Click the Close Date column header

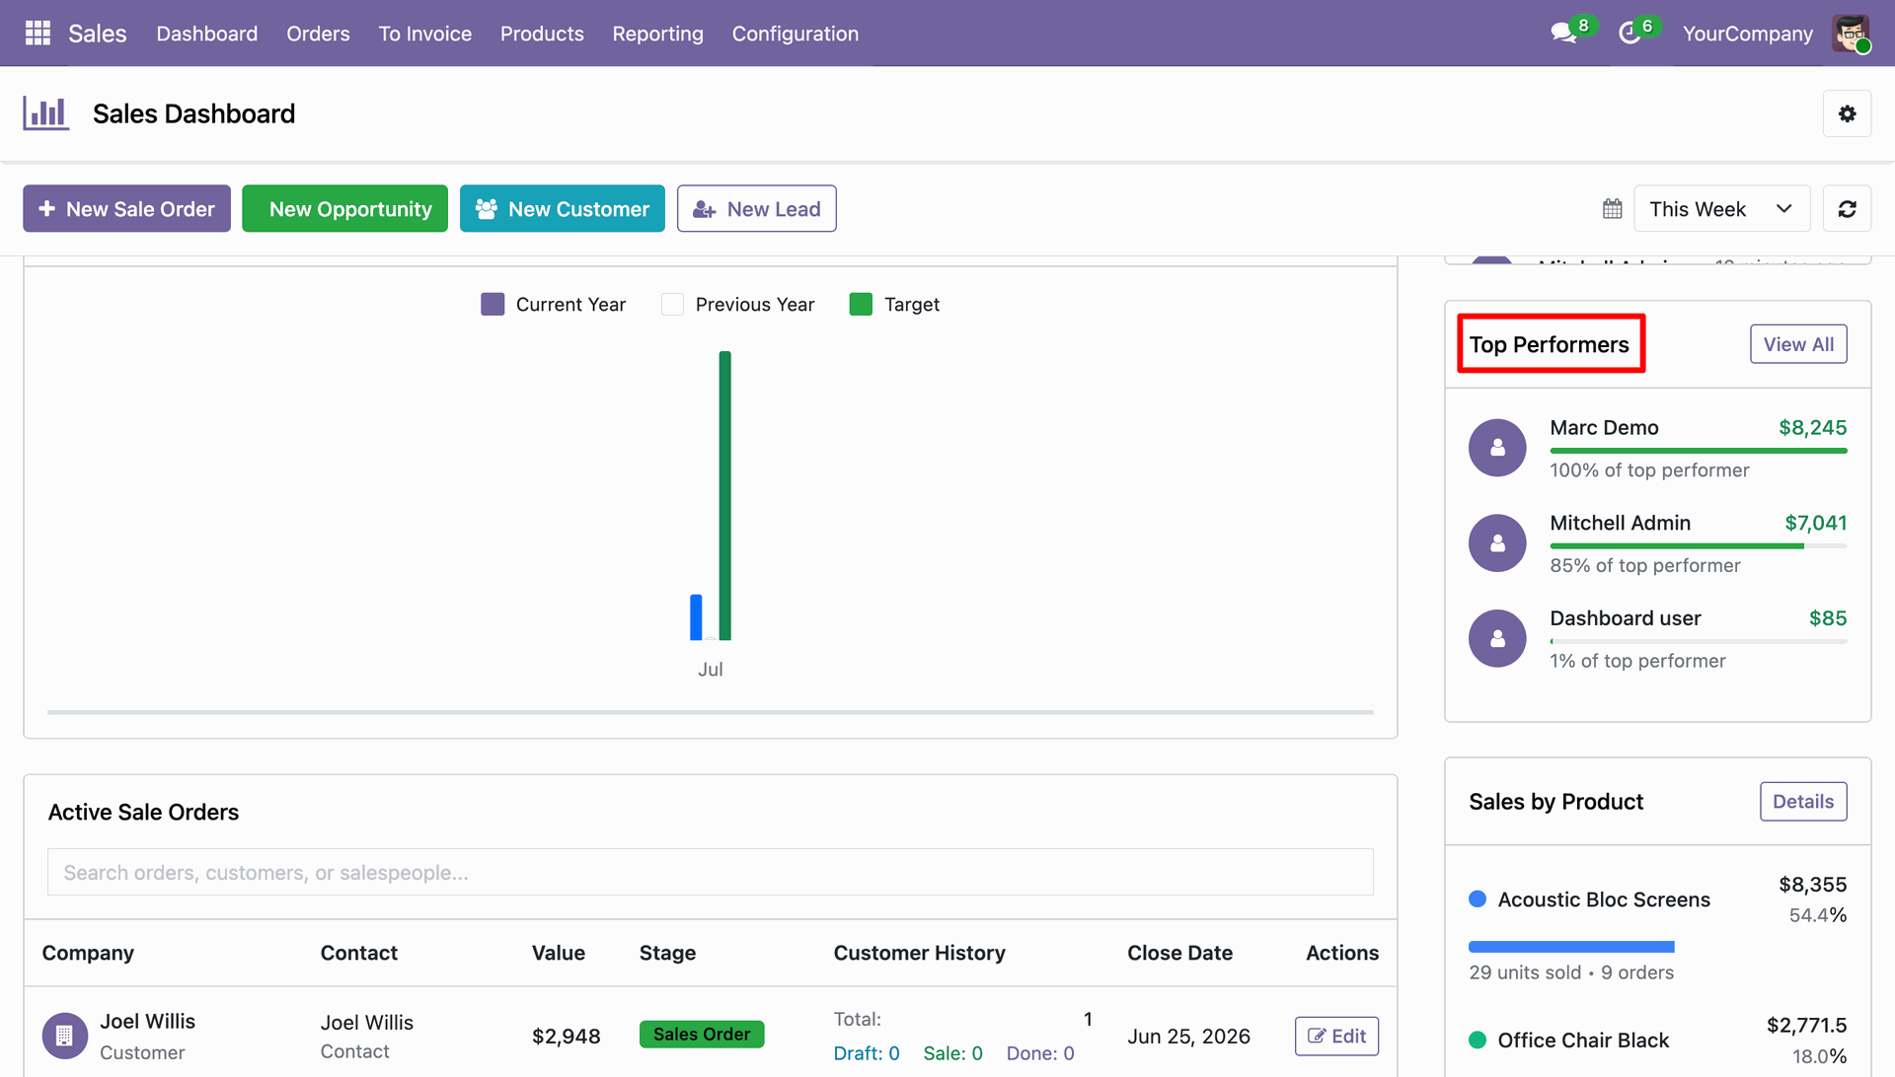pos(1179,953)
